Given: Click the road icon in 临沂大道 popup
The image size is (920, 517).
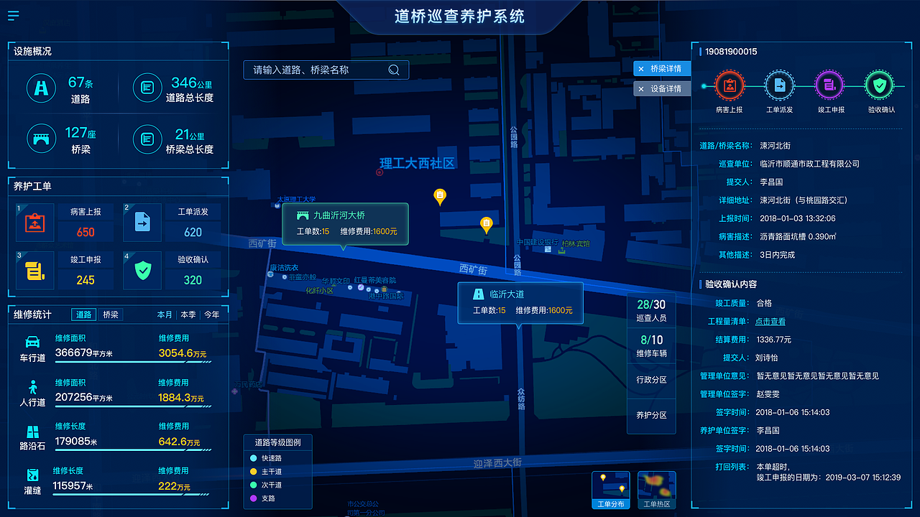Looking at the screenshot, I should tap(477, 294).
